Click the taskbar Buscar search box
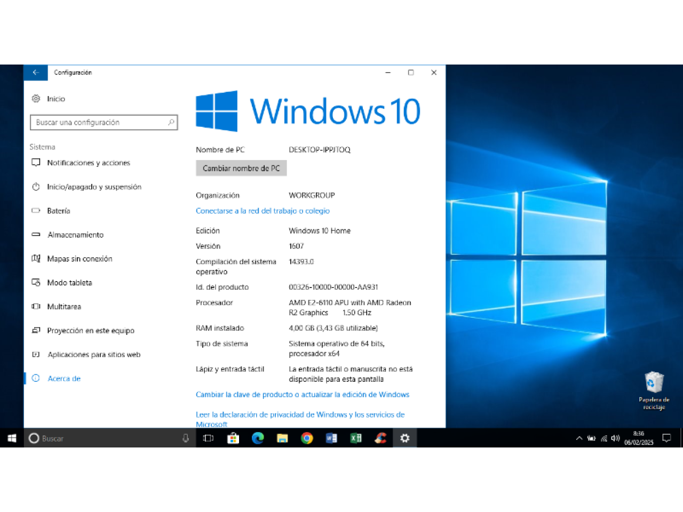This screenshot has height=512, width=683. (x=108, y=438)
